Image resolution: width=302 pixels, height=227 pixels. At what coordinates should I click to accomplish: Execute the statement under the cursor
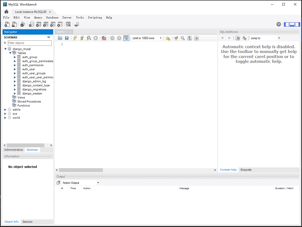pos(82,38)
